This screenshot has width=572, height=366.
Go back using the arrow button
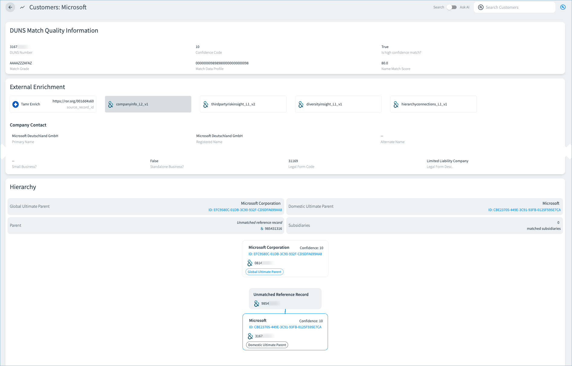pos(10,7)
